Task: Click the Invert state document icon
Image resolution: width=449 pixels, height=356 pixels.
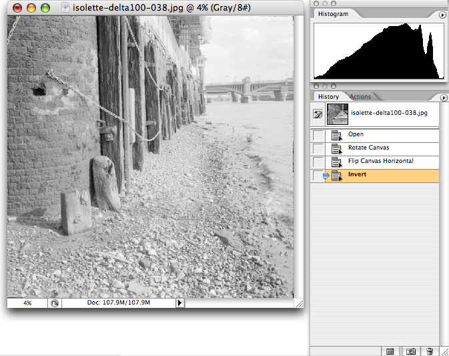Action: [336, 176]
